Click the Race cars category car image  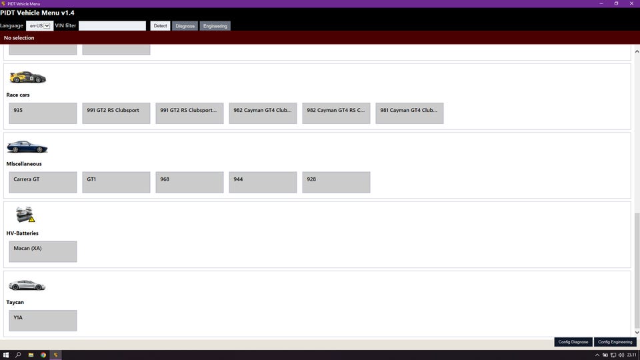[27, 77]
